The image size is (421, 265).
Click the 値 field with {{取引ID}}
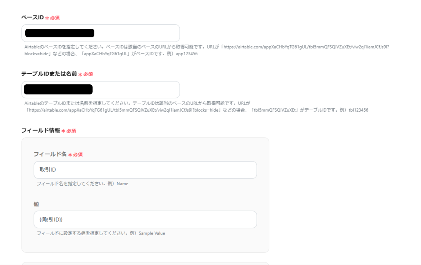[145, 219]
